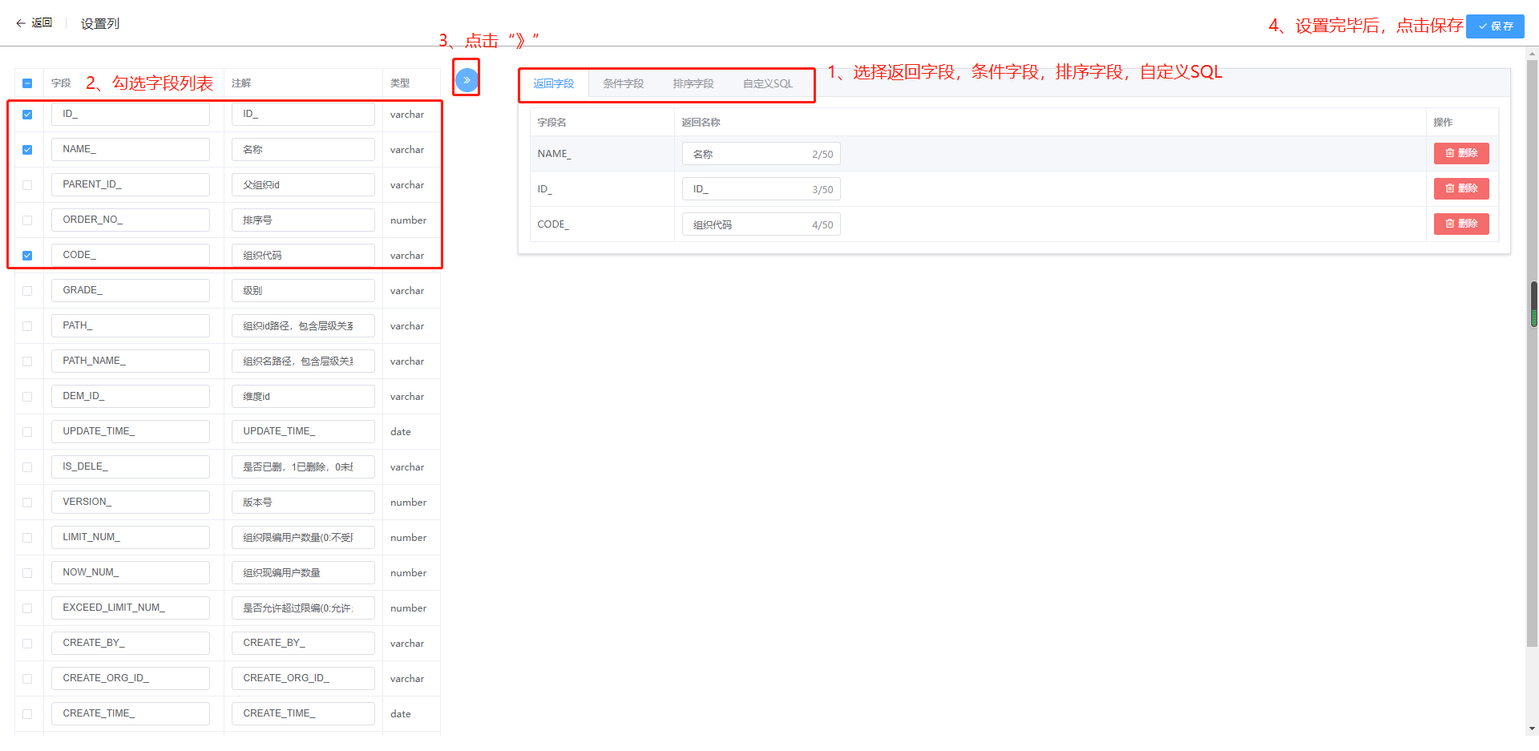Toggle the select-all header checkbox
This screenshot has width=1539, height=751.
27,83
